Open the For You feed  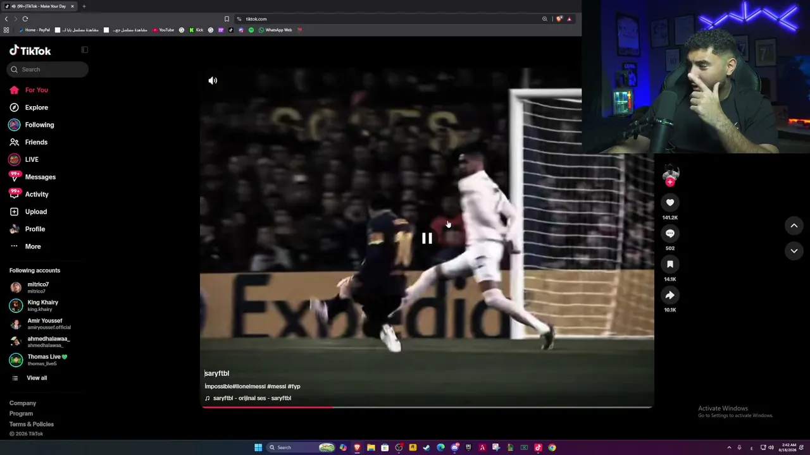coord(28,90)
